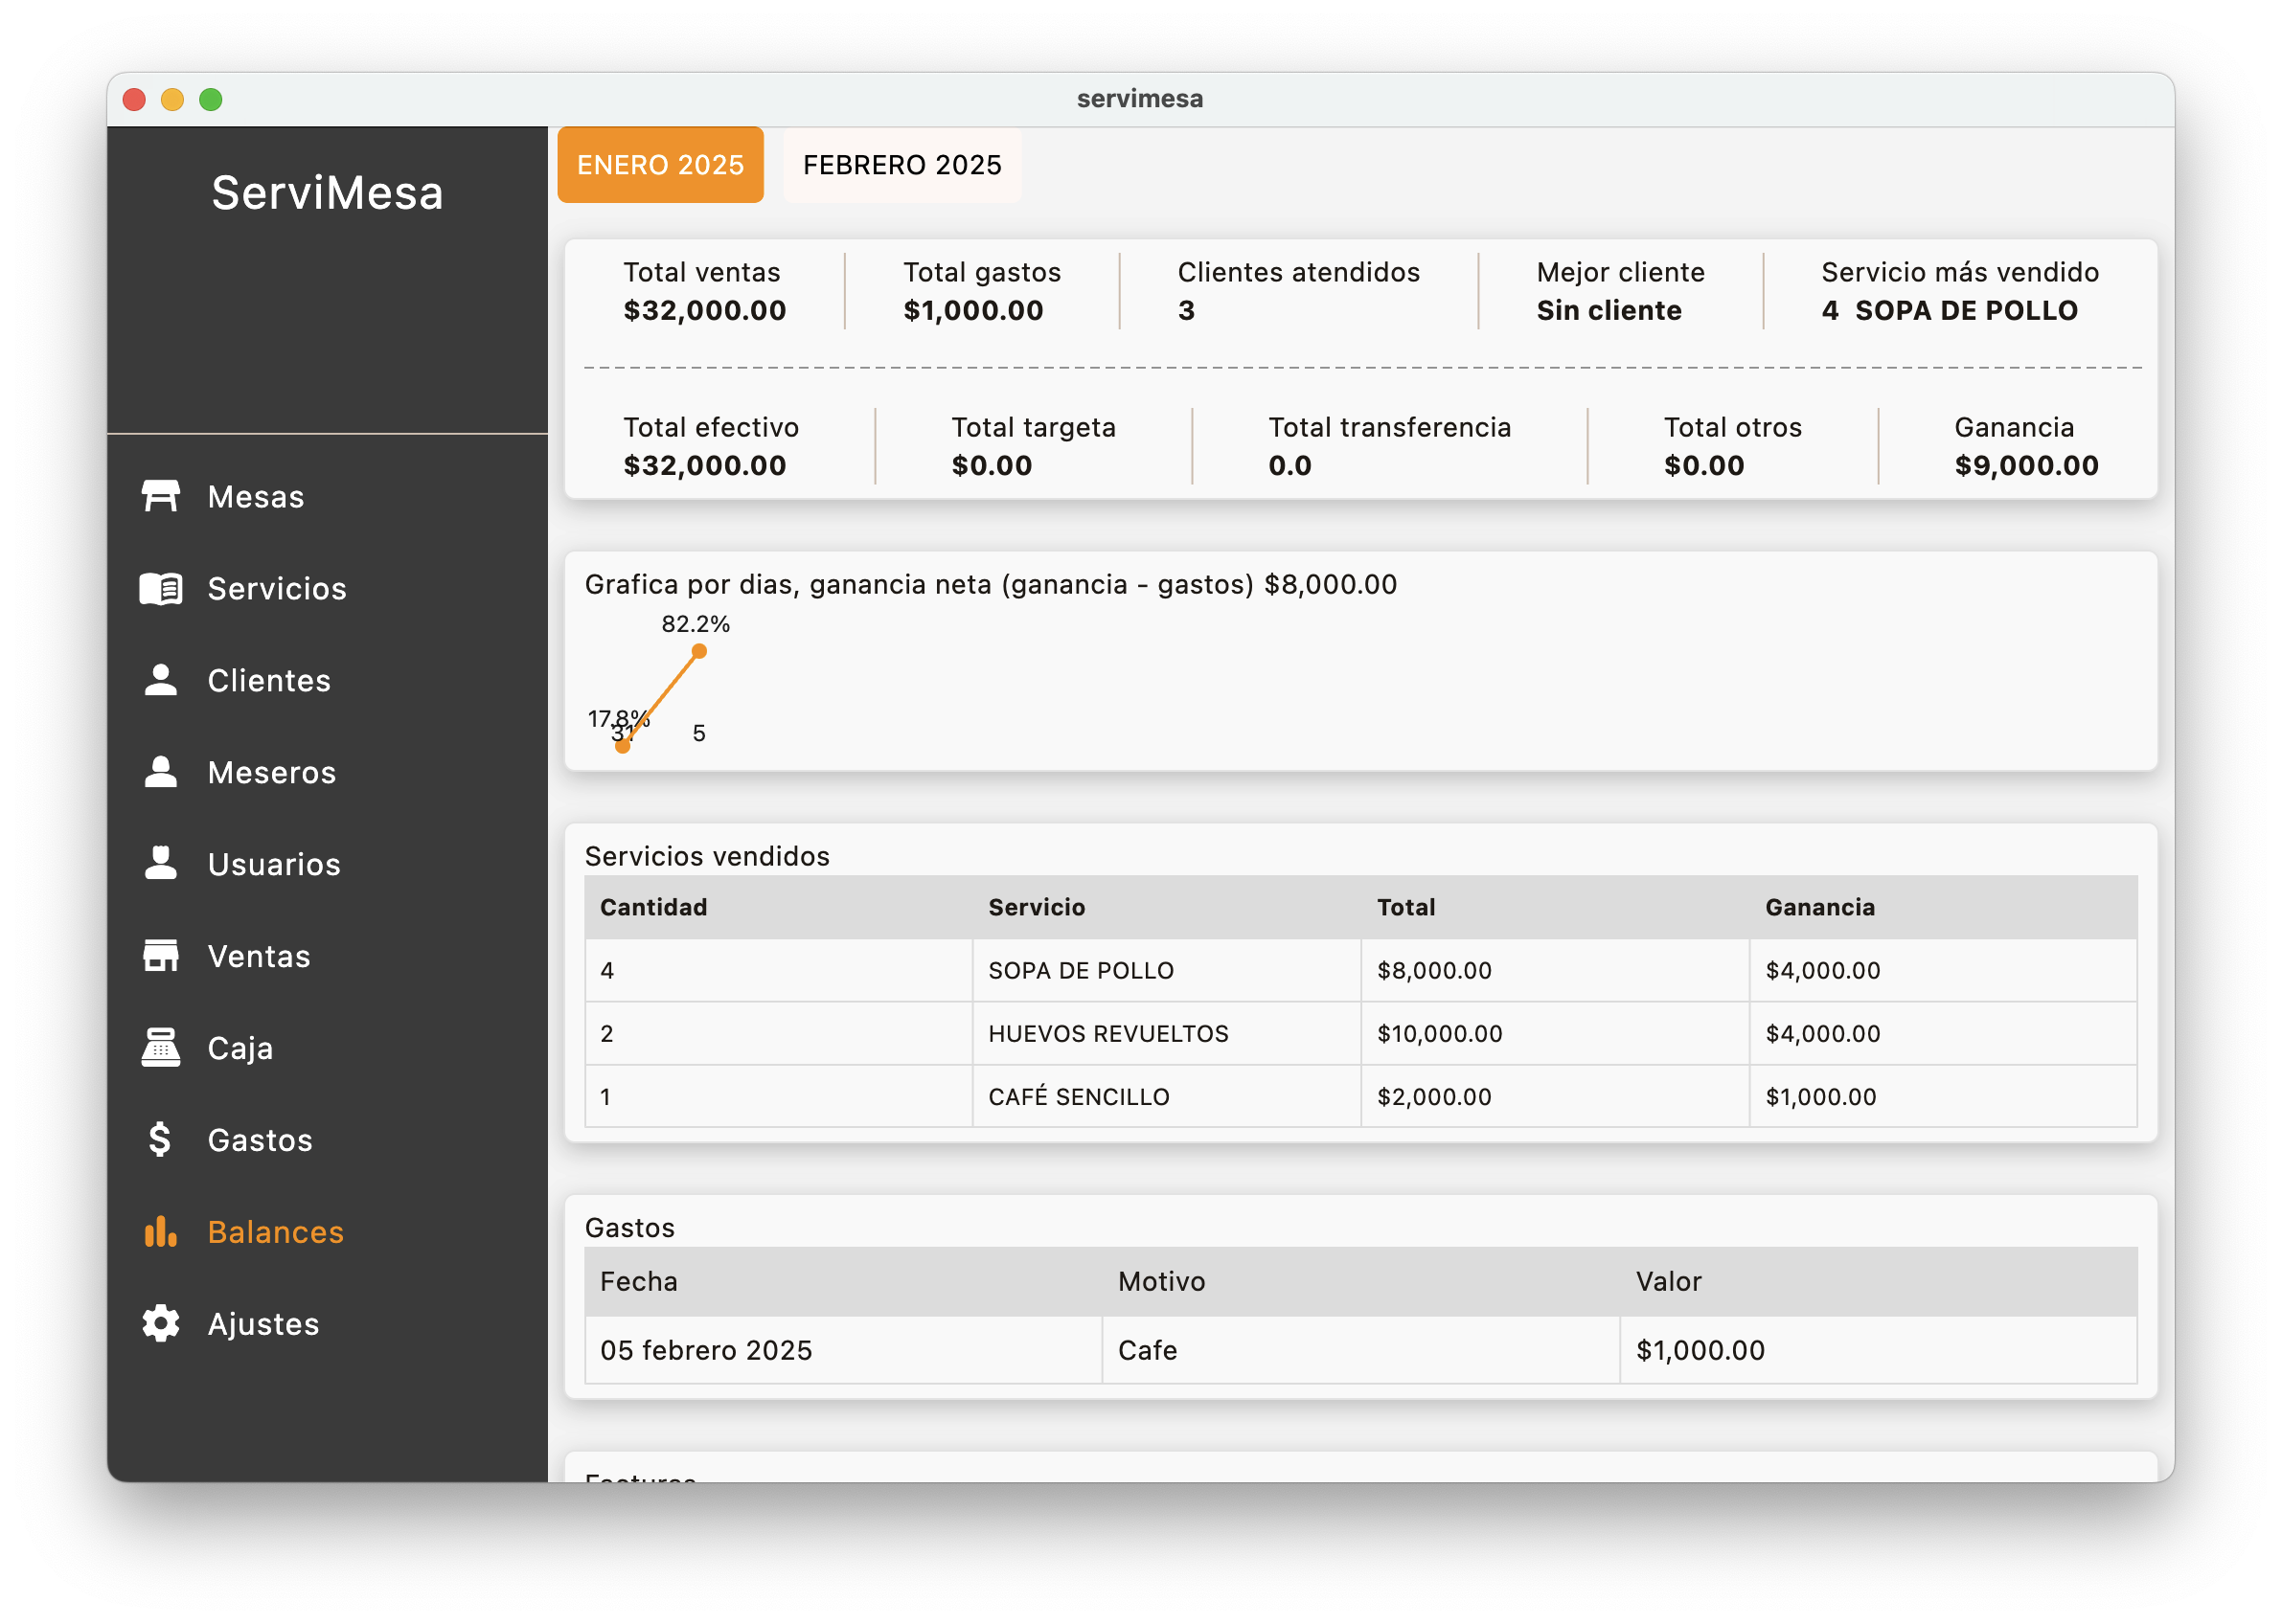The image size is (2282, 1624).
Task: Click the Gastos label in sidebar
Action: (261, 1140)
